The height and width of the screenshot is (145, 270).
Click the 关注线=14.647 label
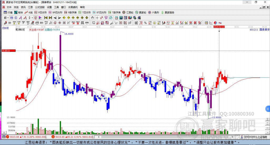point(36,30)
